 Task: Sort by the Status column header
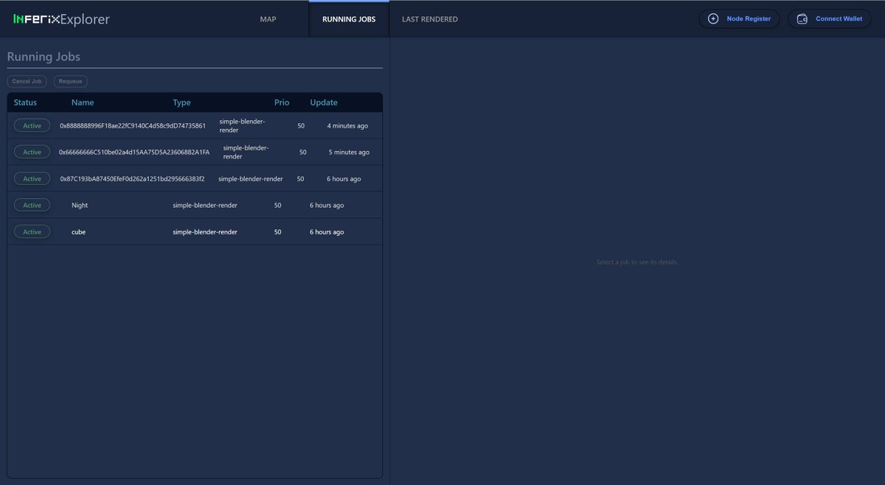[x=25, y=102]
